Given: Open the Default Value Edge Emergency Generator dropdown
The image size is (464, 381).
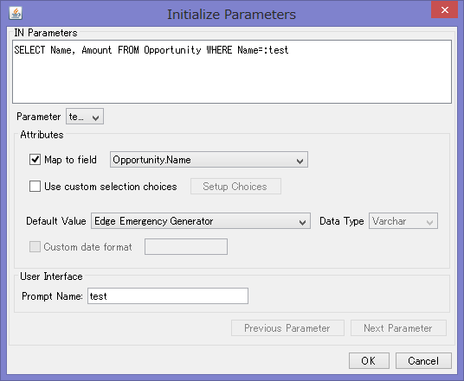Looking at the screenshot, I should point(201,221).
